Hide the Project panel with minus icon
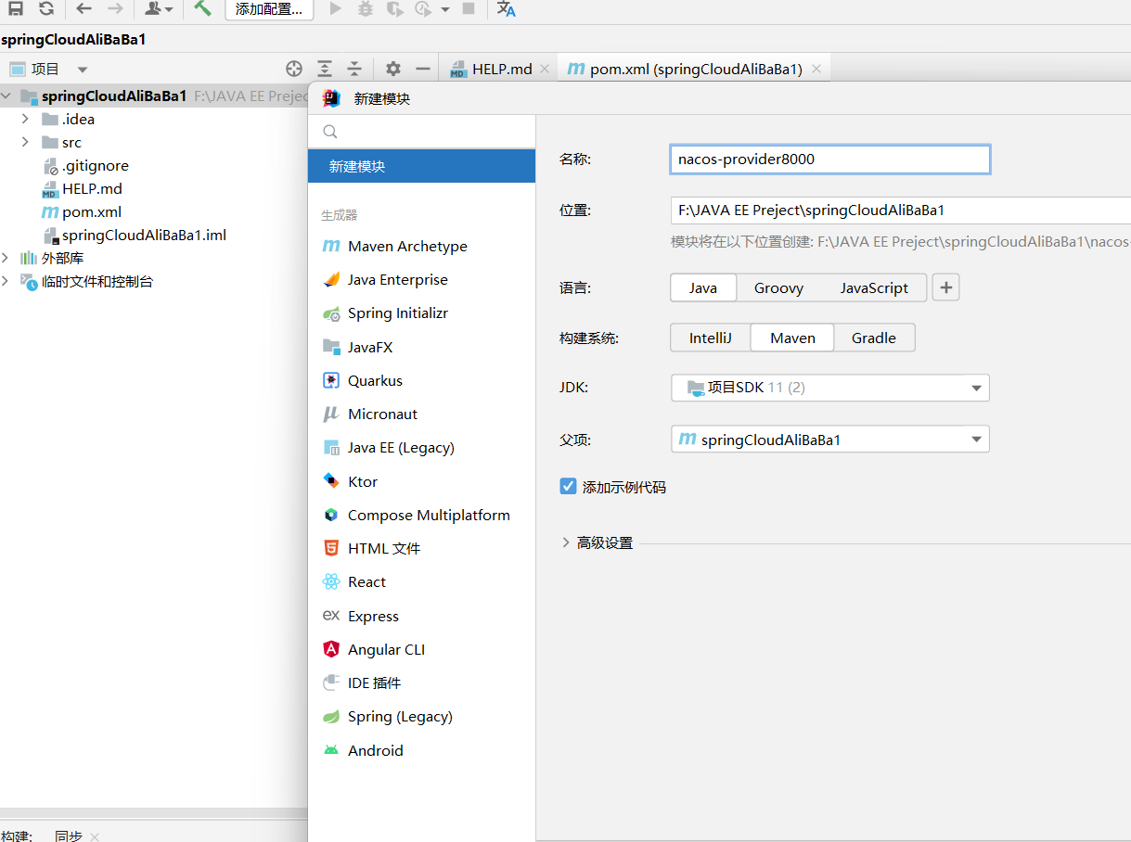Viewport: 1131px width, 842px height. point(423,69)
